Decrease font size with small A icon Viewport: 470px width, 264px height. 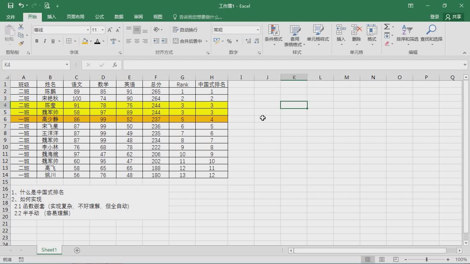pos(118,30)
